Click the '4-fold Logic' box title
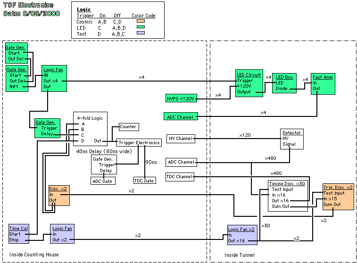The height and width of the screenshot is (263, 357). tap(90, 118)
